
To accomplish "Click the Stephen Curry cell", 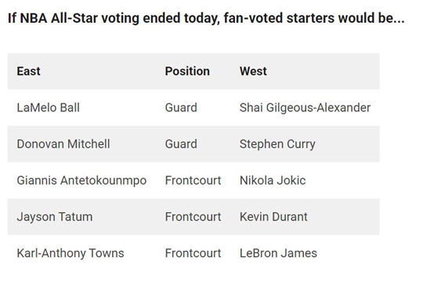I will pos(277,144).
